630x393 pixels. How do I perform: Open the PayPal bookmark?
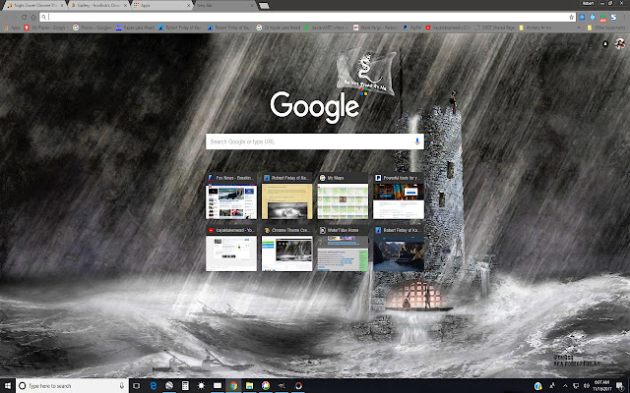point(411,28)
